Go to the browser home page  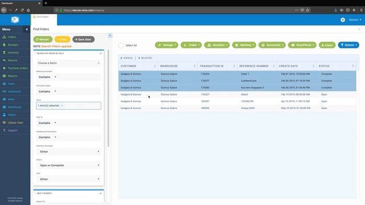(x=28, y=10)
